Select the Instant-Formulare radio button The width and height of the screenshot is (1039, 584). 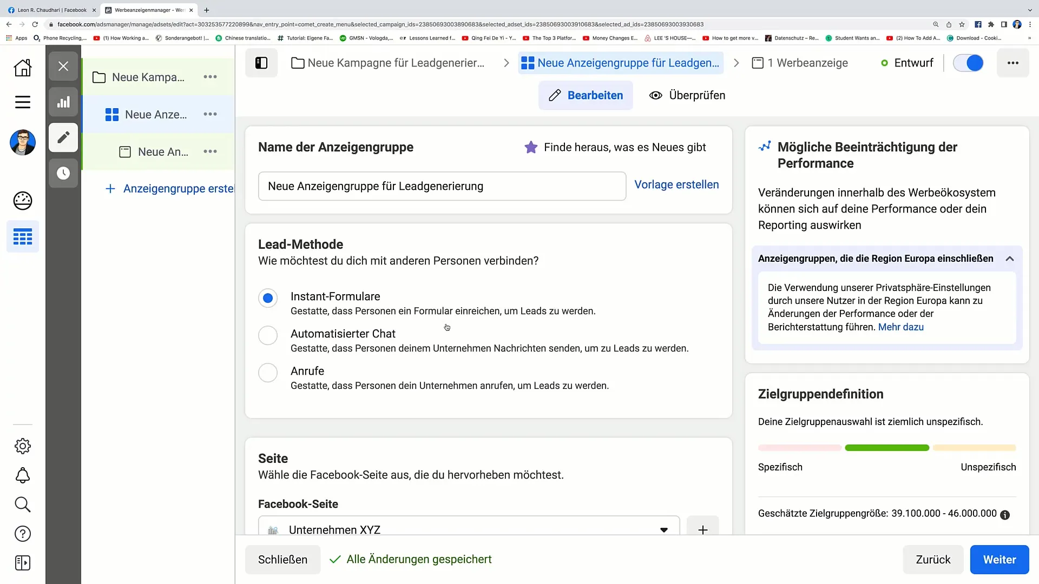[268, 297]
